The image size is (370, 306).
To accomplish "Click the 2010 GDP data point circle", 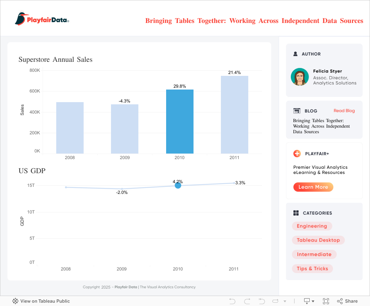I will pyautogui.click(x=178, y=185).
